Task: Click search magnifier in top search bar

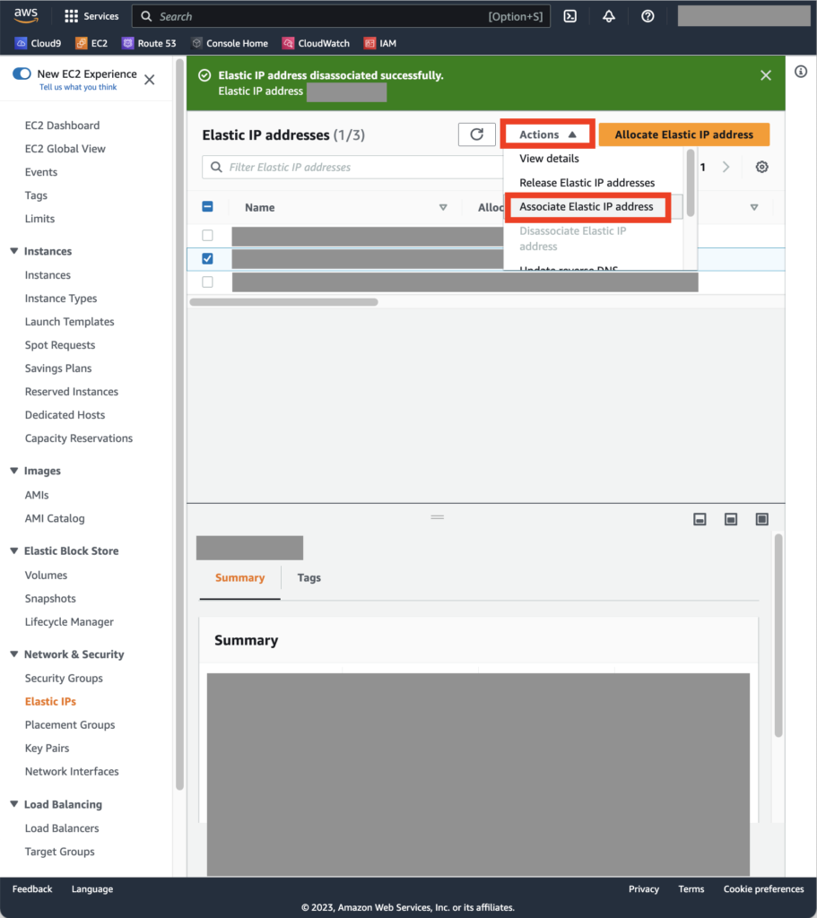Action: 146,16
